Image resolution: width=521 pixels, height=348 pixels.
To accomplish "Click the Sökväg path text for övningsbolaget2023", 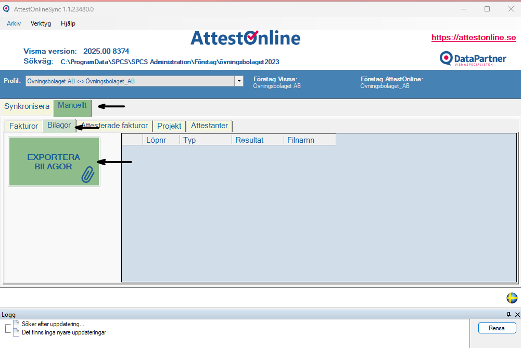I will (x=170, y=62).
